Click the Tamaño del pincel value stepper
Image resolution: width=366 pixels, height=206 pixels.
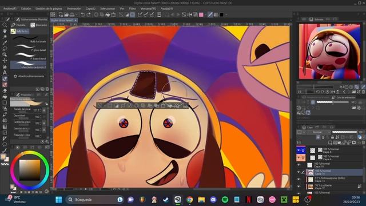tap(41, 110)
